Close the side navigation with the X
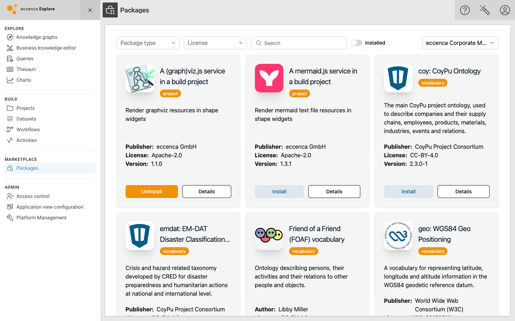515x321 pixels. click(90, 10)
